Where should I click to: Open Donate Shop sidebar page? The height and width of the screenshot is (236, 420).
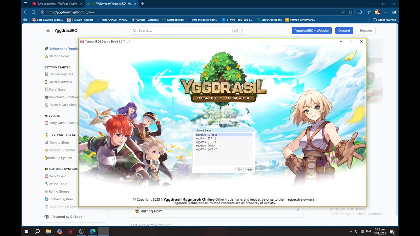[57, 142]
